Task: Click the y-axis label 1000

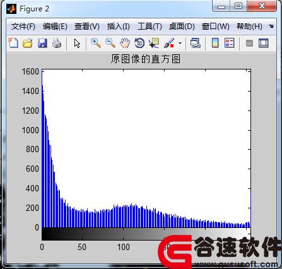Action: [30, 130]
